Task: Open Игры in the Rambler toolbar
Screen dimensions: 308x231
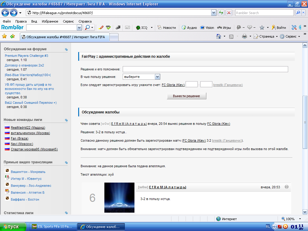Action: coord(224,28)
